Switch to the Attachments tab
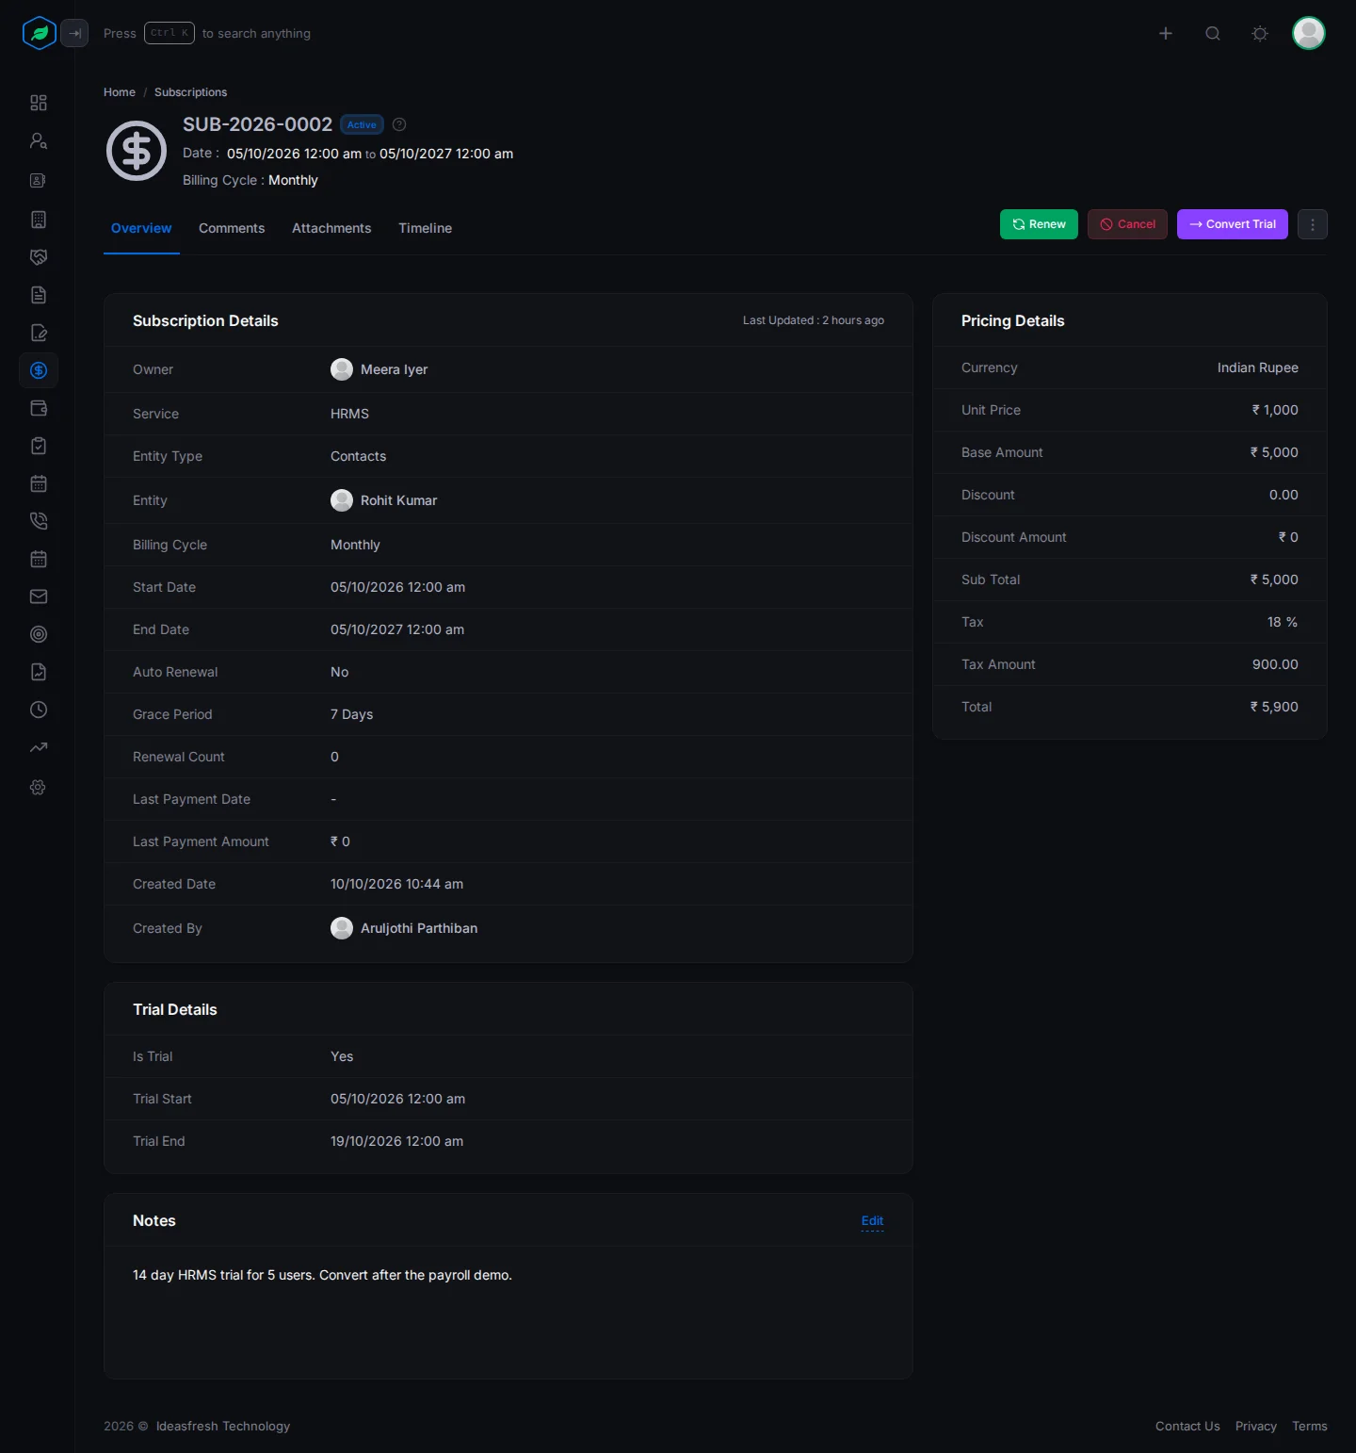This screenshot has width=1356, height=1453. click(x=331, y=228)
